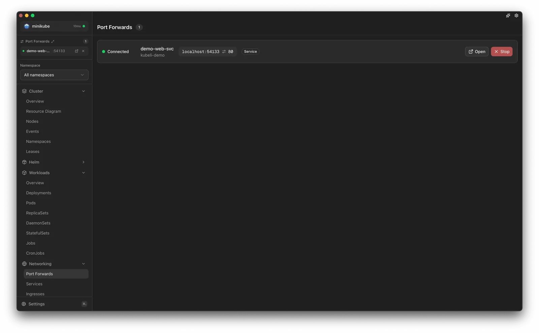Click the green Connected status dot
The height and width of the screenshot is (333, 539).
[103, 52]
